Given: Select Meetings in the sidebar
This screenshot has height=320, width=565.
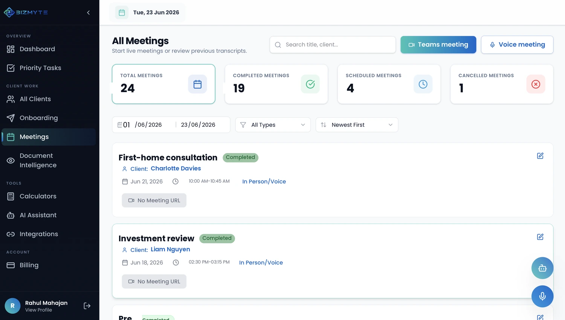Looking at the screenshot, I should point(49,137).
